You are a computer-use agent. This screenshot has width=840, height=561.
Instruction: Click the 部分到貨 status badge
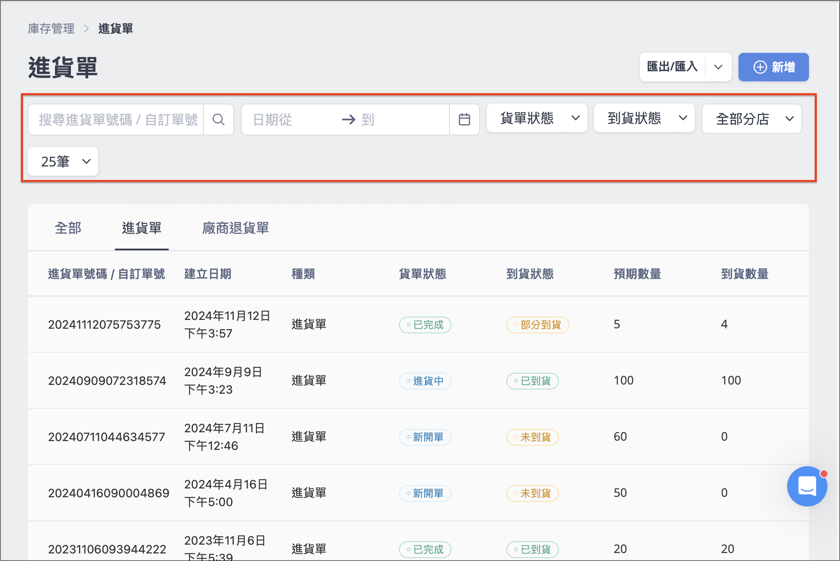pos(537,325)
